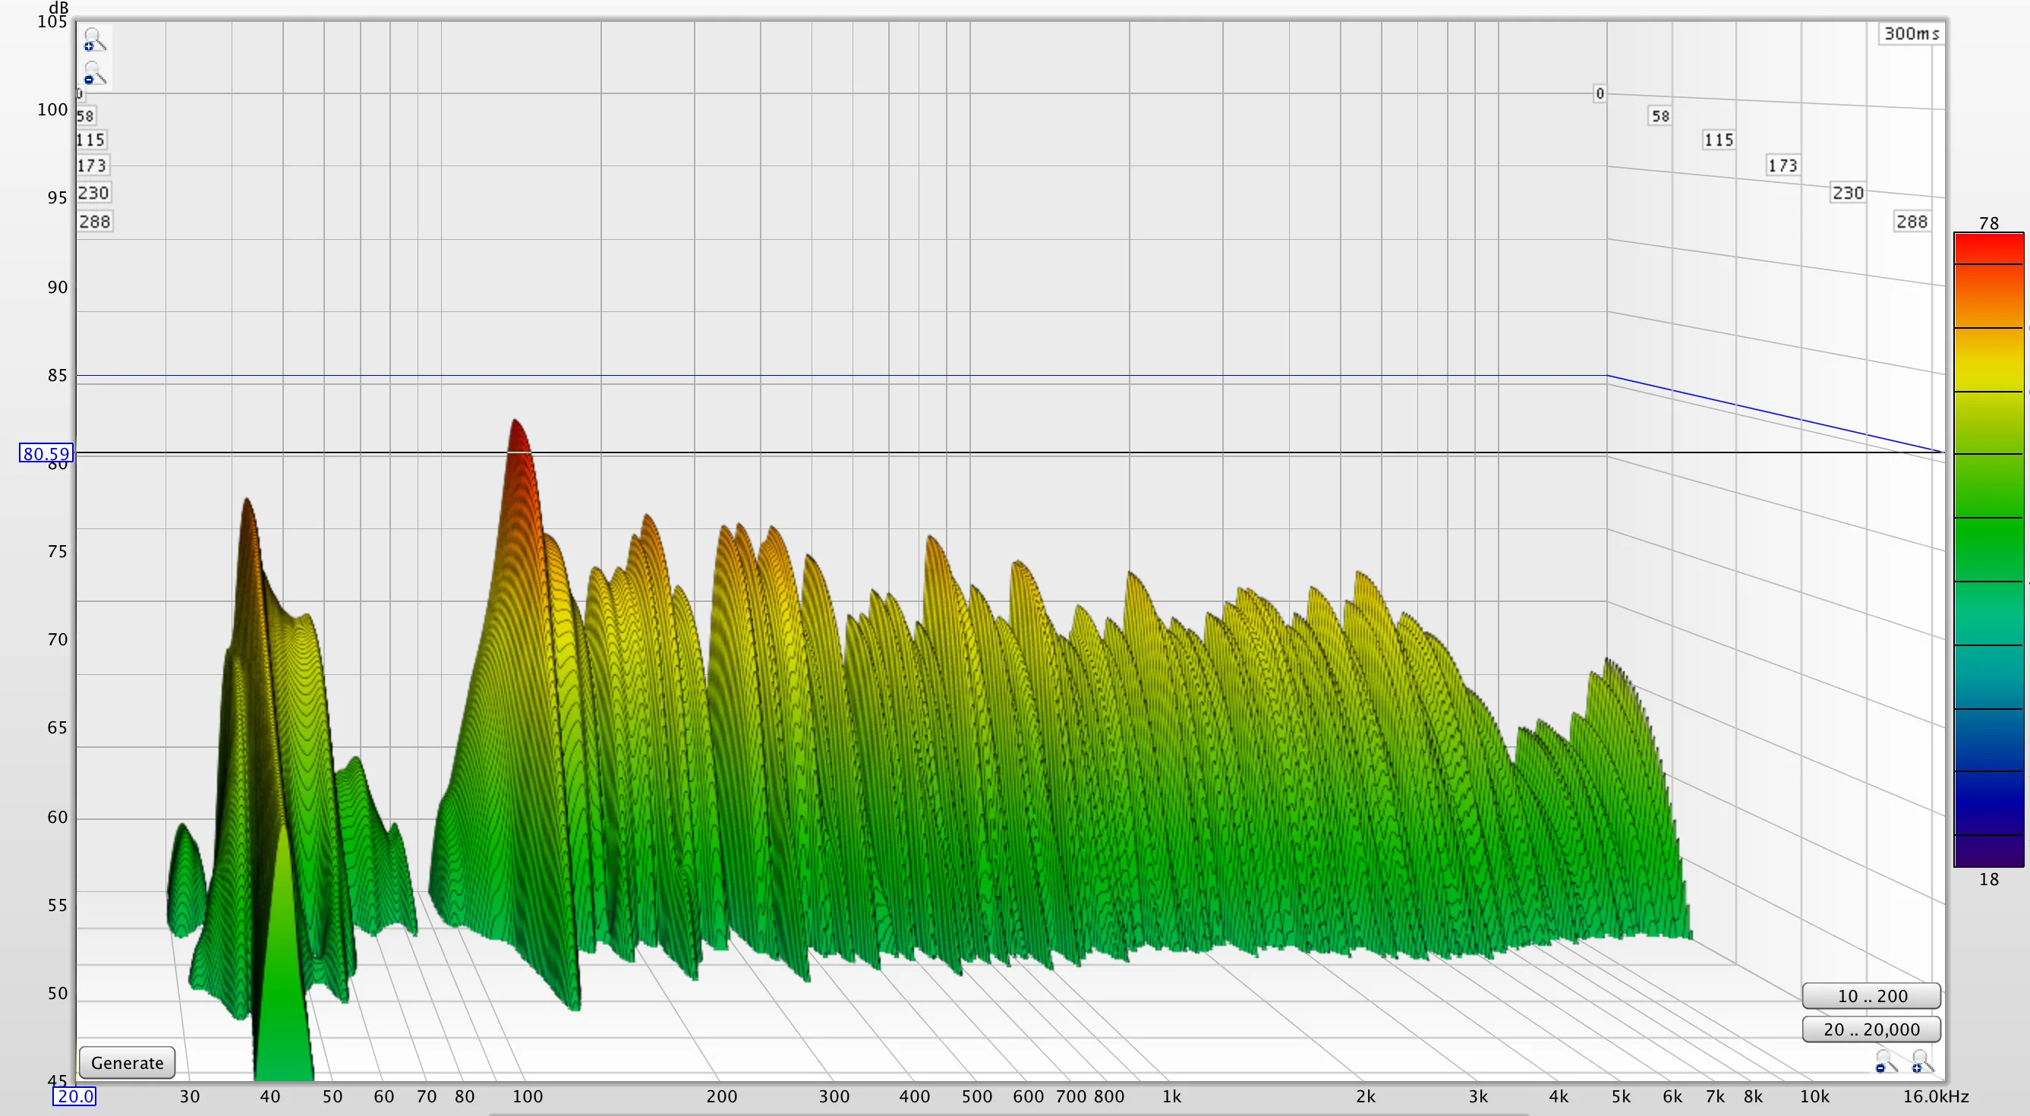2030x1116 pixels.
Task: Click the 230 time label on the left scale
Action: pos(93,192)
